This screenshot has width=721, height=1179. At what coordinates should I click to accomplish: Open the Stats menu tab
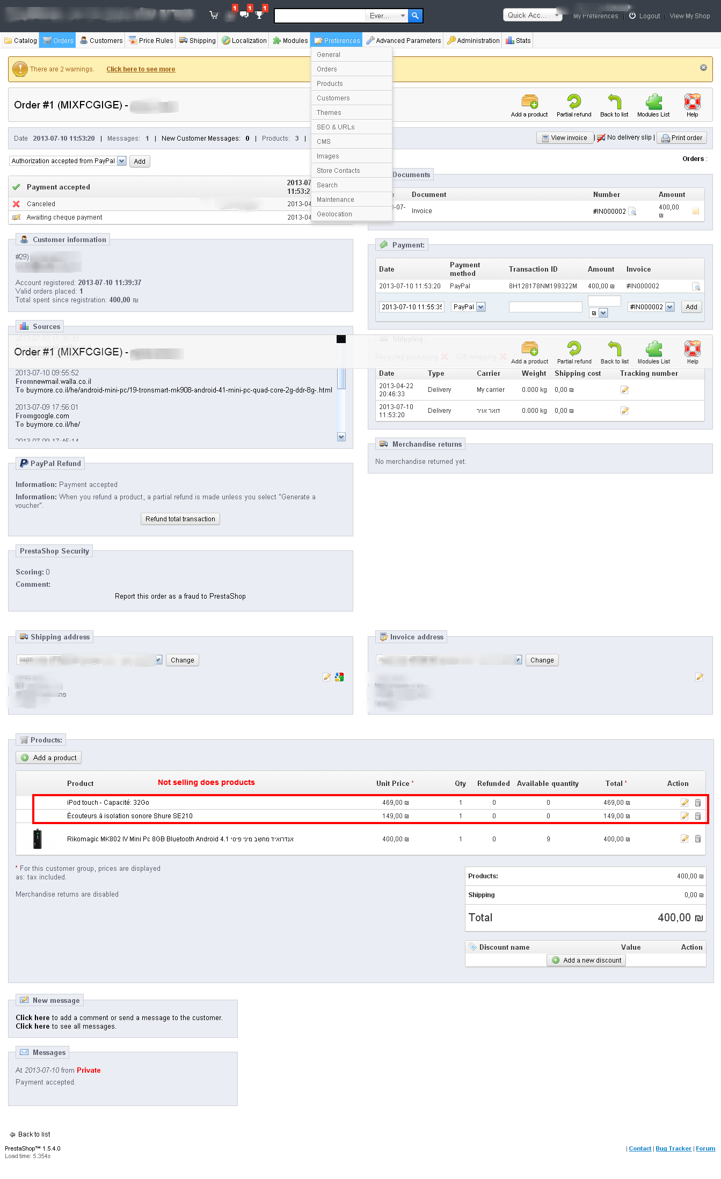[518, 40]
